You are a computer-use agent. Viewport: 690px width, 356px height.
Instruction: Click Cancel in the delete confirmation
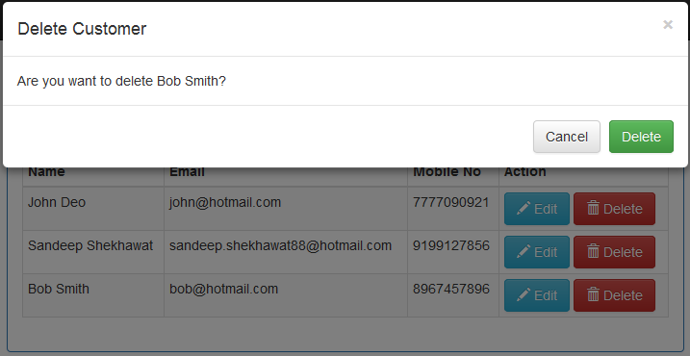tap(567, 137)
